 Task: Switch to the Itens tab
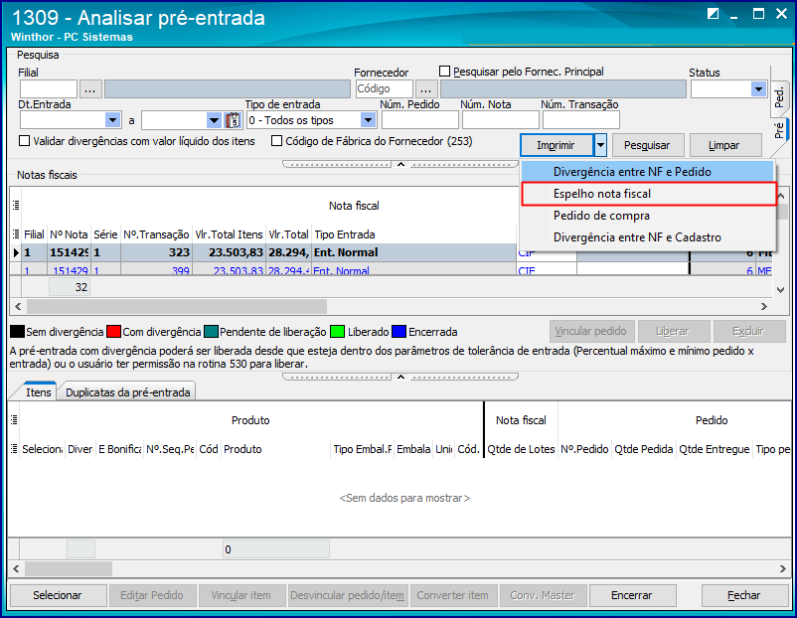click(x=38, y=392)
